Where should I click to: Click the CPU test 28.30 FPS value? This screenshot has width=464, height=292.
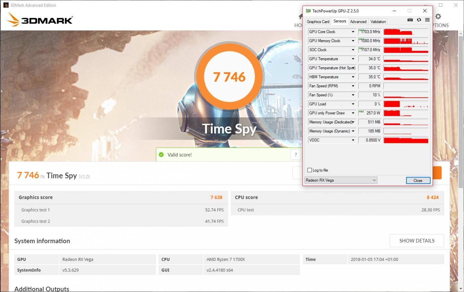pos(431,210)
